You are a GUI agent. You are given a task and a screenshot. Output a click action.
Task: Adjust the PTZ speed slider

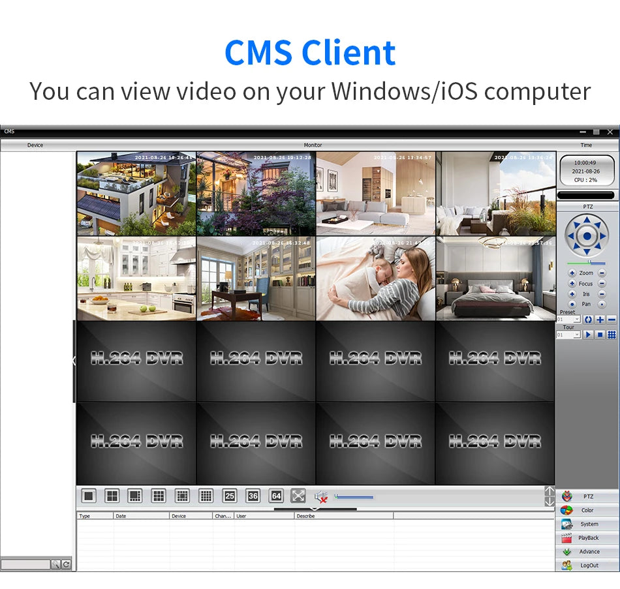tap(586, 263)
